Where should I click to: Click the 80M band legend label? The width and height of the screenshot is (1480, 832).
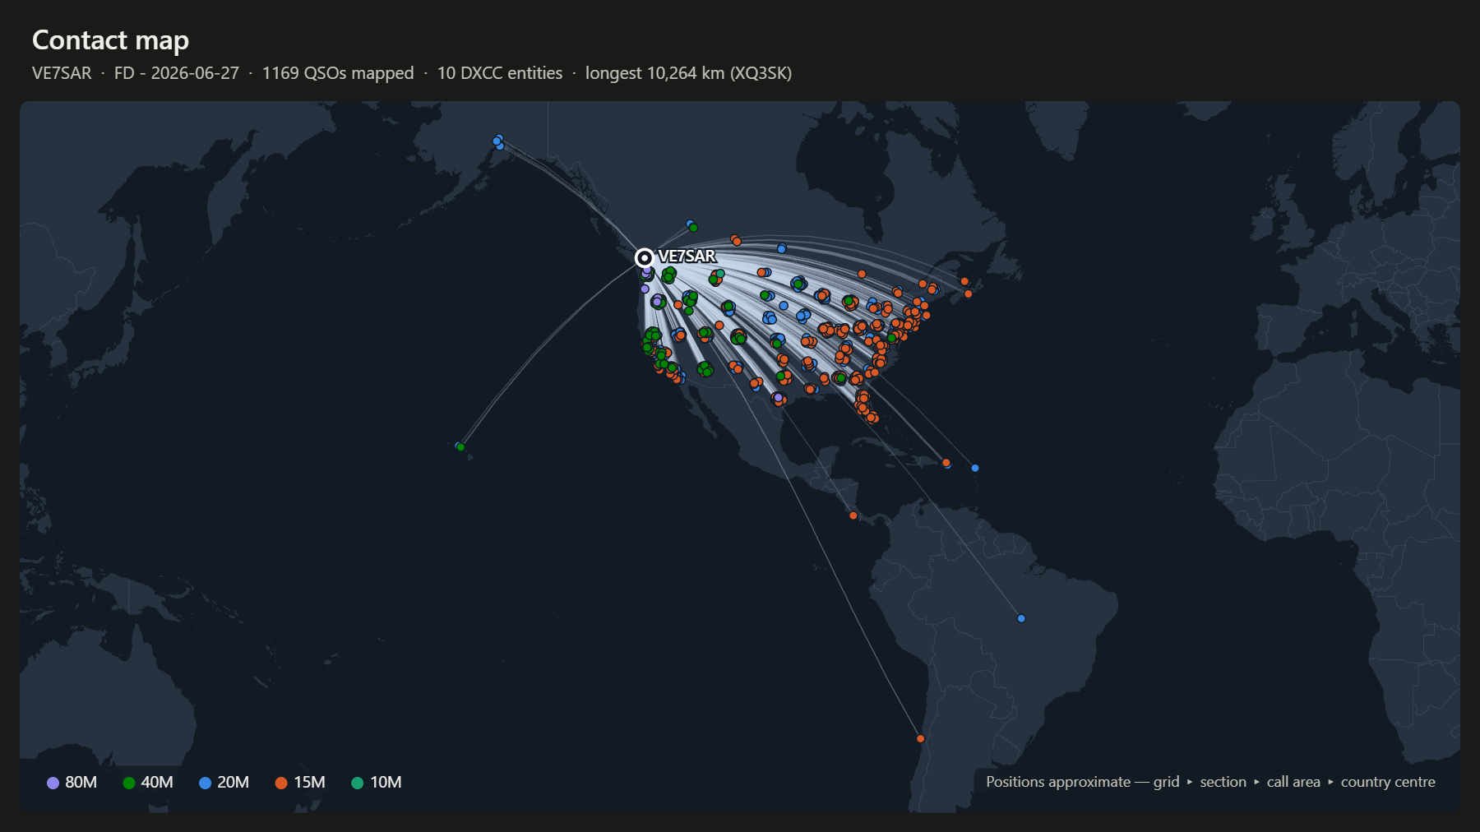[81, 783]
